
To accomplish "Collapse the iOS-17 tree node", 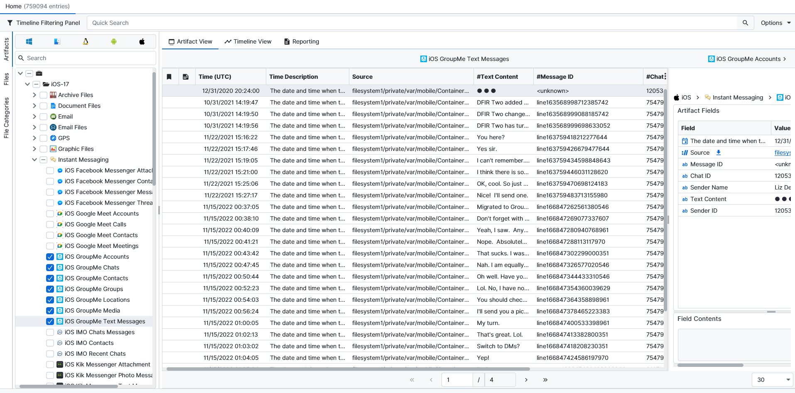I will (27, 84).
